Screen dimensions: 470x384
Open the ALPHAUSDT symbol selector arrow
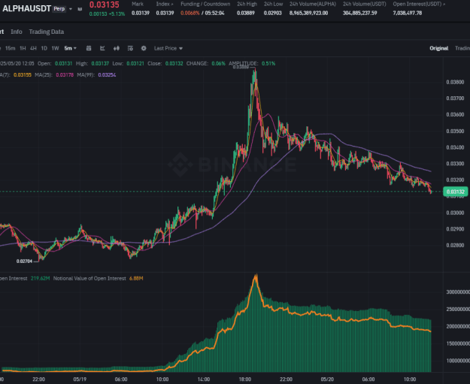71,9
